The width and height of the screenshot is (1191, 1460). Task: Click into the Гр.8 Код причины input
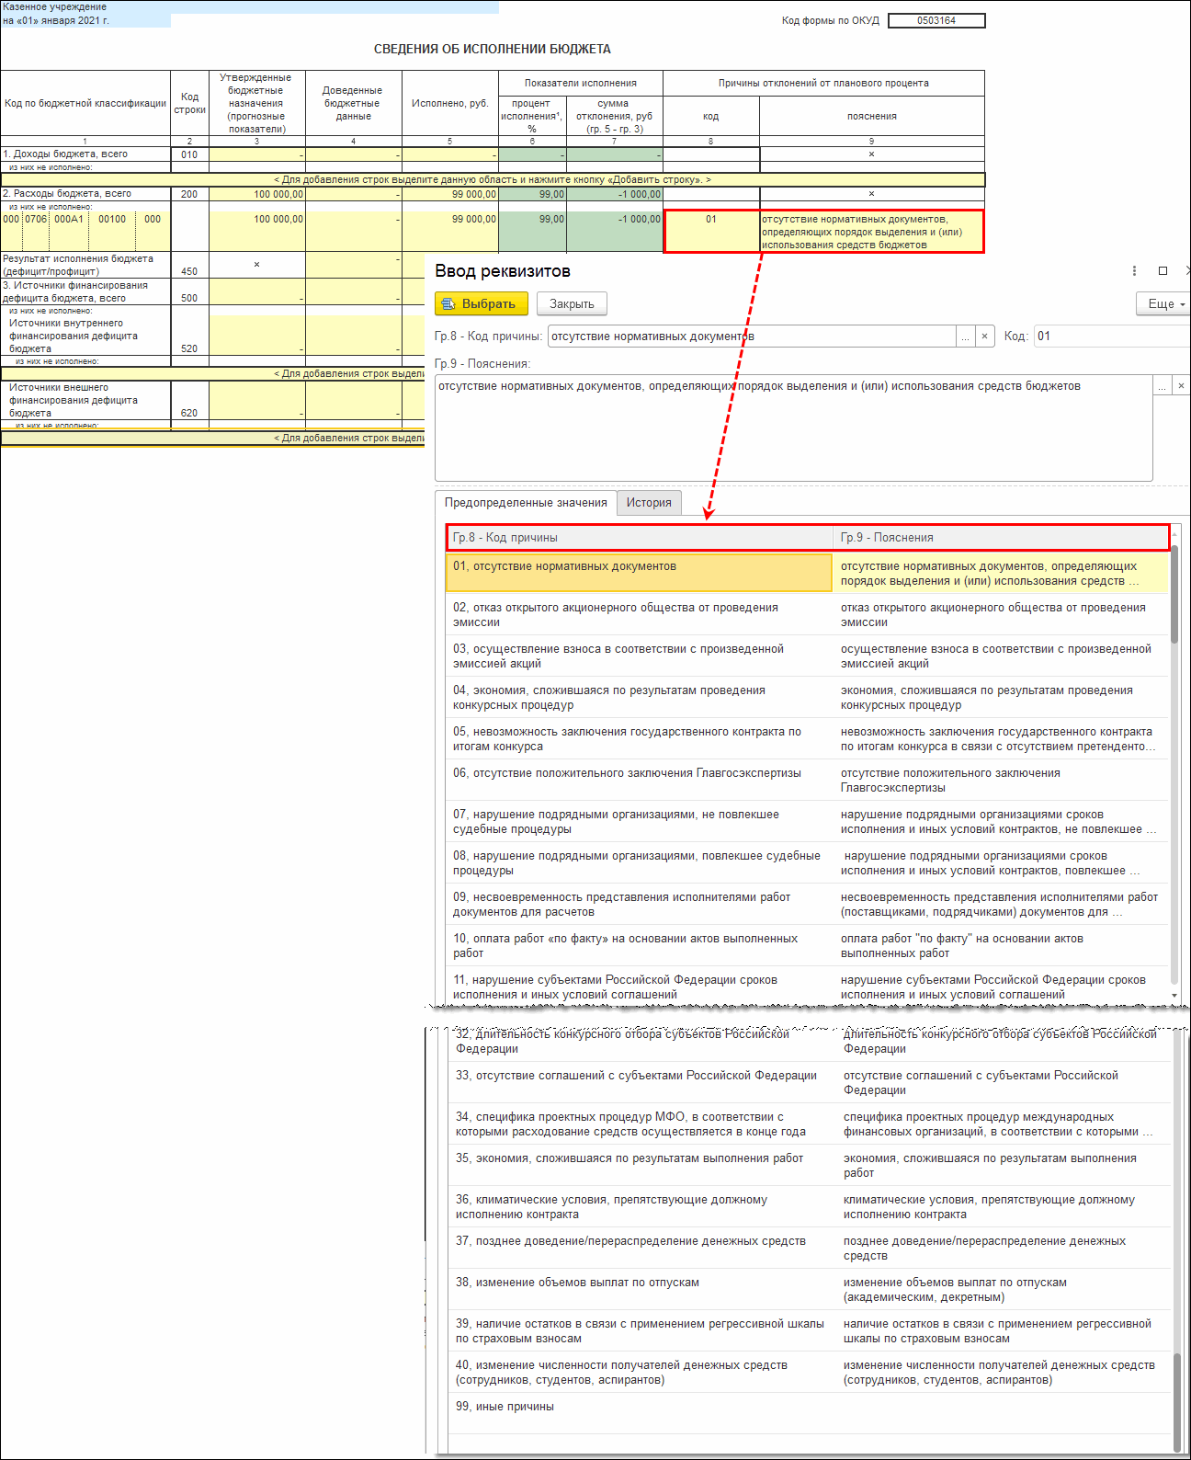point(752,336)
